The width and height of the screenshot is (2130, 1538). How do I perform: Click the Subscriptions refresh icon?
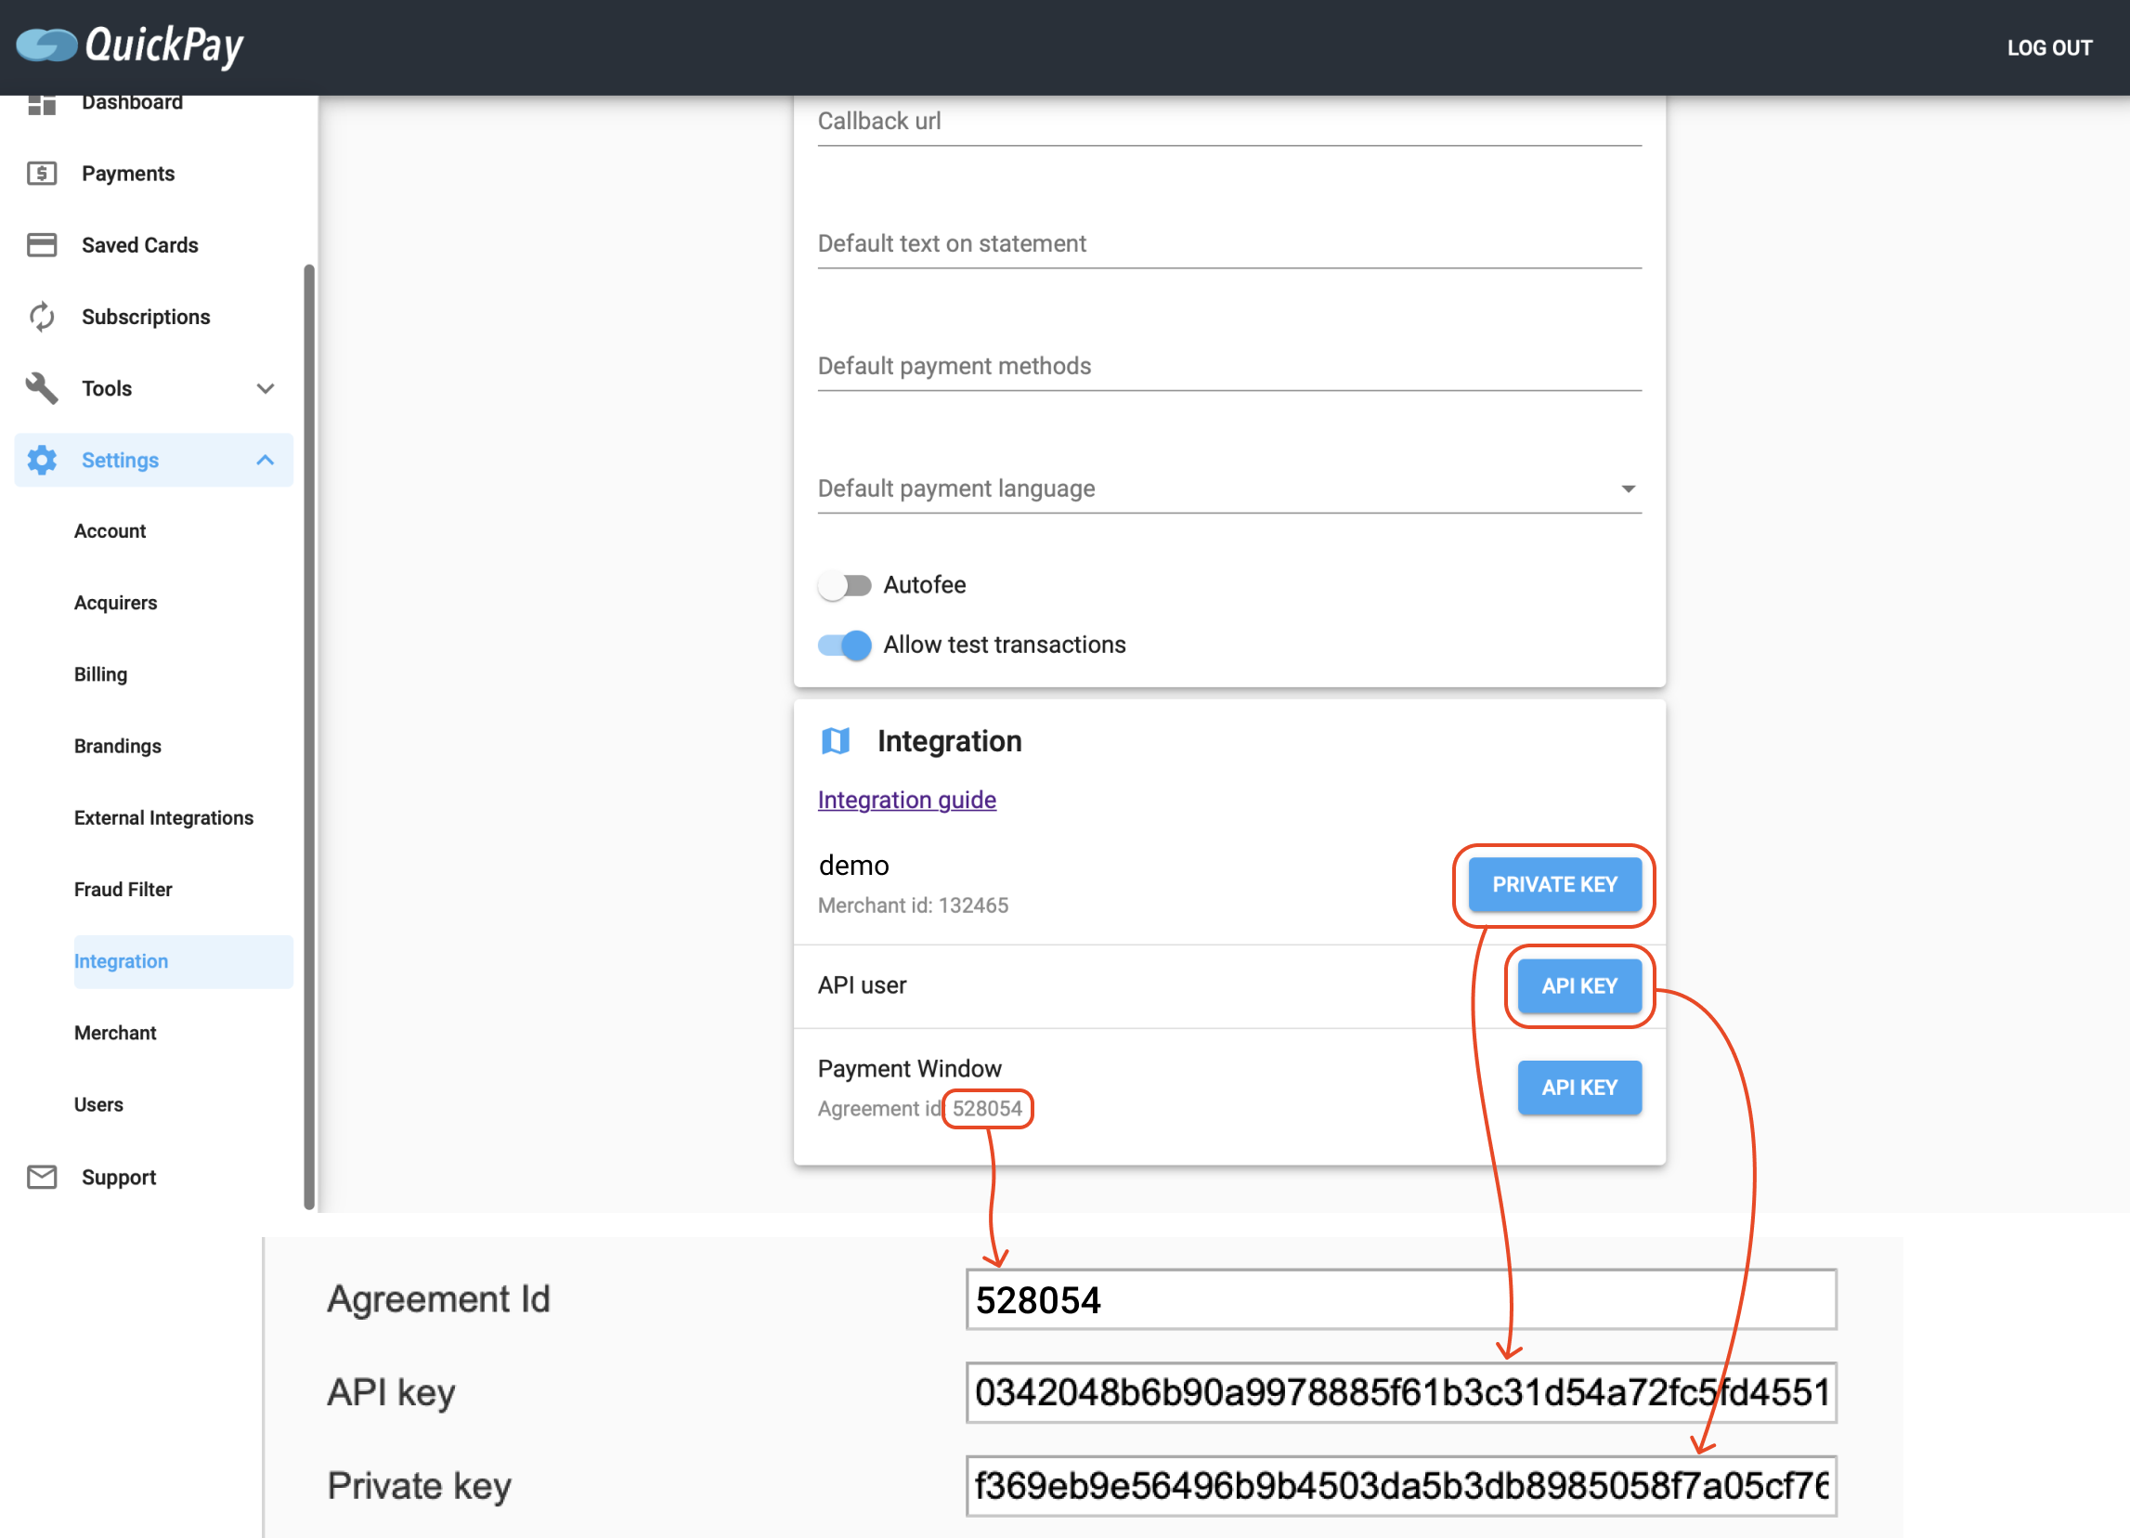[42, 317]
